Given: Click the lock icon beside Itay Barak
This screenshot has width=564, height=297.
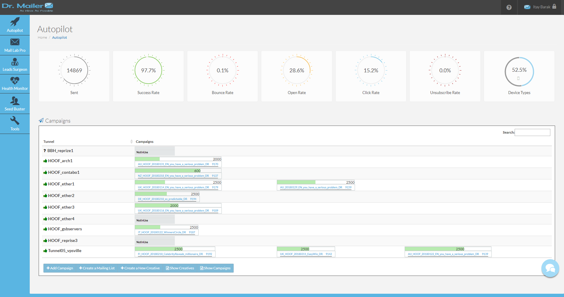Looking at the screenshot, I should point(554,7).
